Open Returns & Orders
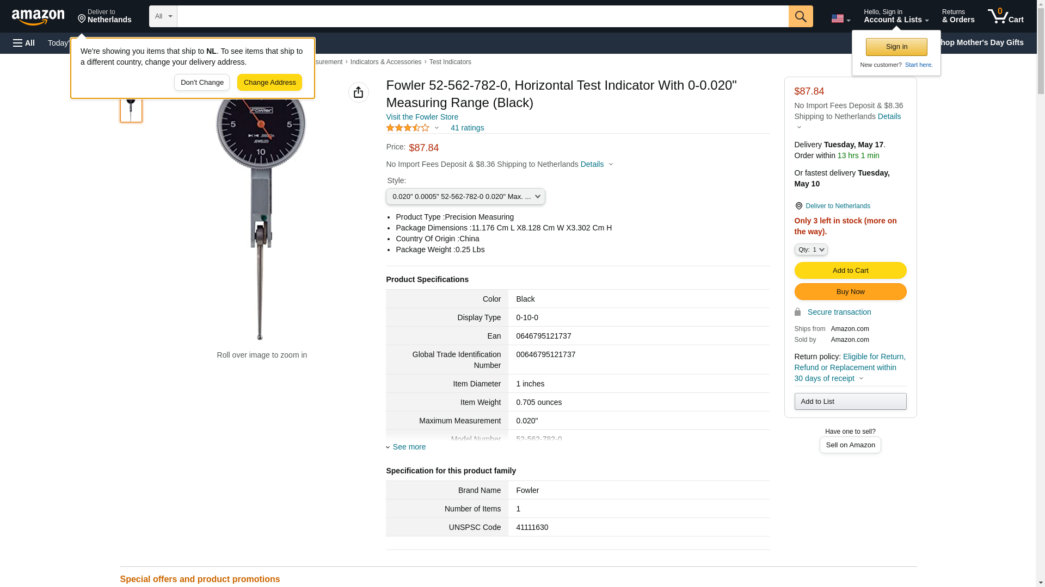Image resolution: width=1045 pixels, height=587 pixels. point(958,16)
